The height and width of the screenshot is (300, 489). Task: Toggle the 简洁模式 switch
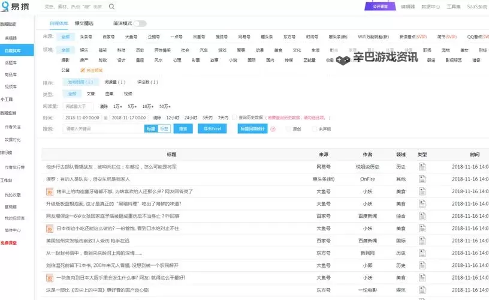[x=140, y=23]
